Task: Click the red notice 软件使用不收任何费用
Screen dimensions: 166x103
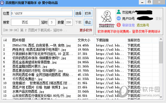Action: tap(129, 32)
